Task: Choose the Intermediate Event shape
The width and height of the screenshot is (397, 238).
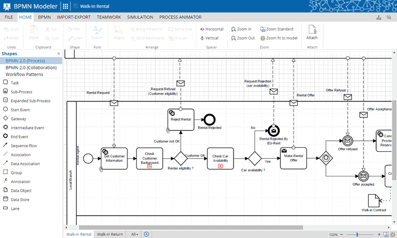Action: tap(24, 128)
